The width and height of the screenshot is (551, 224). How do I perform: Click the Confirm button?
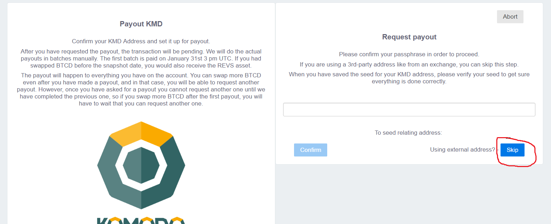311,150
